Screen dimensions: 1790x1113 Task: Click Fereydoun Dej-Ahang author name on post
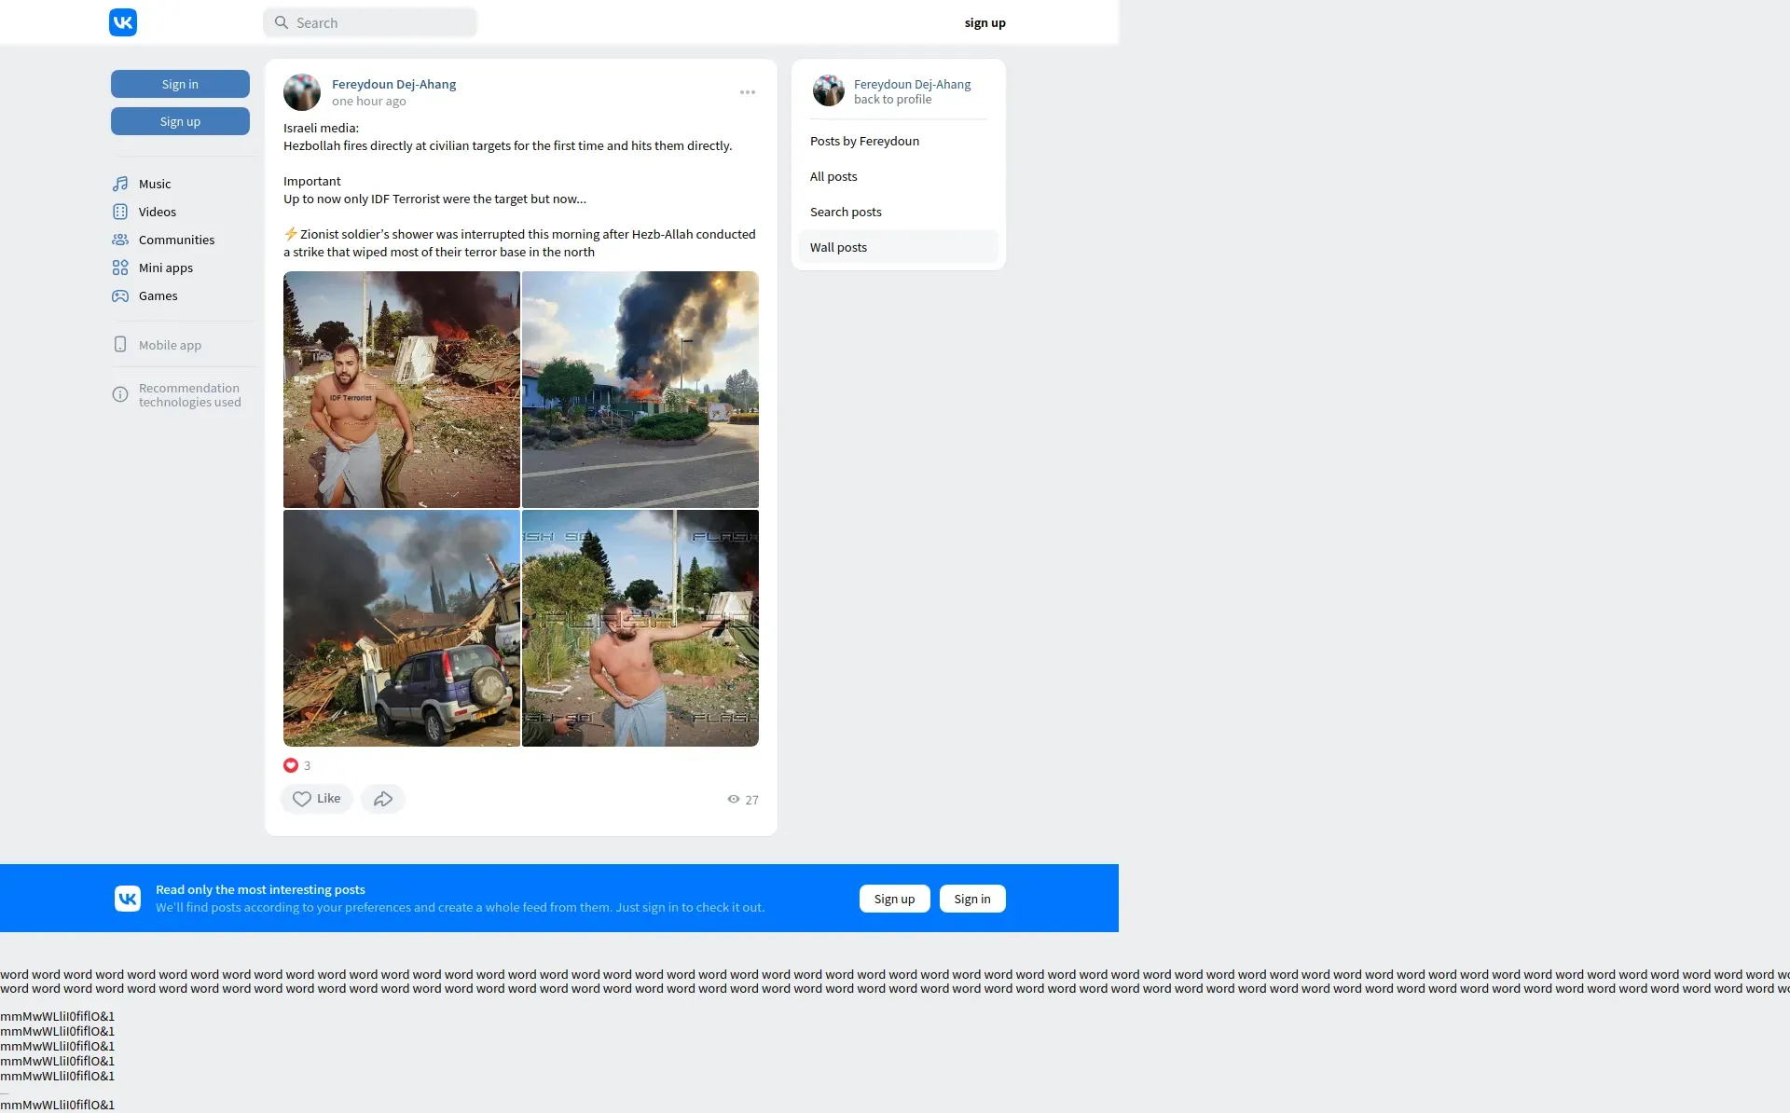393,84
